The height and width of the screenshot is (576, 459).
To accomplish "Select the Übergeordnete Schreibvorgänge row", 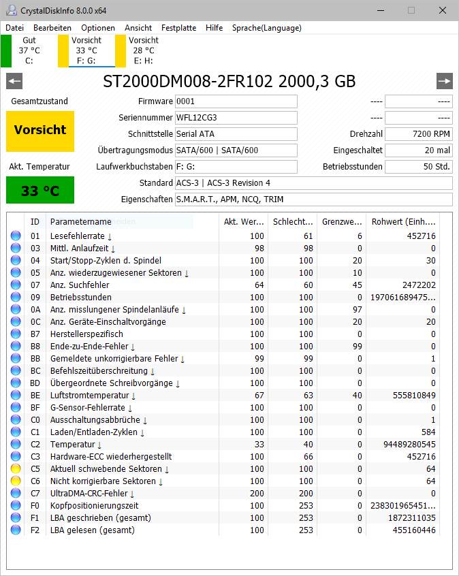I will (x=223, y=383).
